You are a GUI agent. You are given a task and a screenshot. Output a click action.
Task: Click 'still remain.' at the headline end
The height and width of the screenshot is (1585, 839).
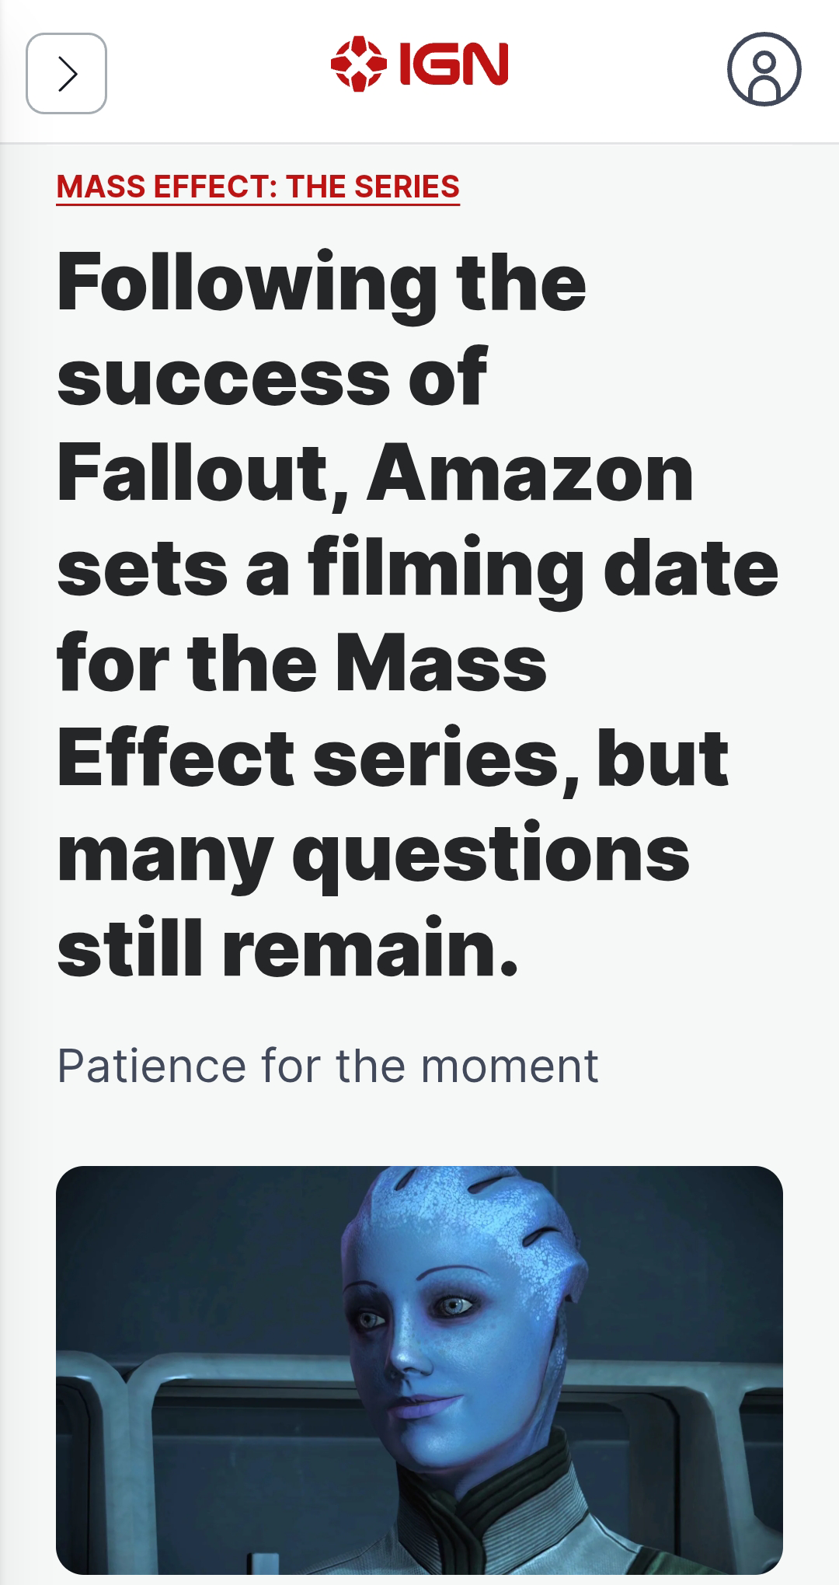[x=287, y=948]
